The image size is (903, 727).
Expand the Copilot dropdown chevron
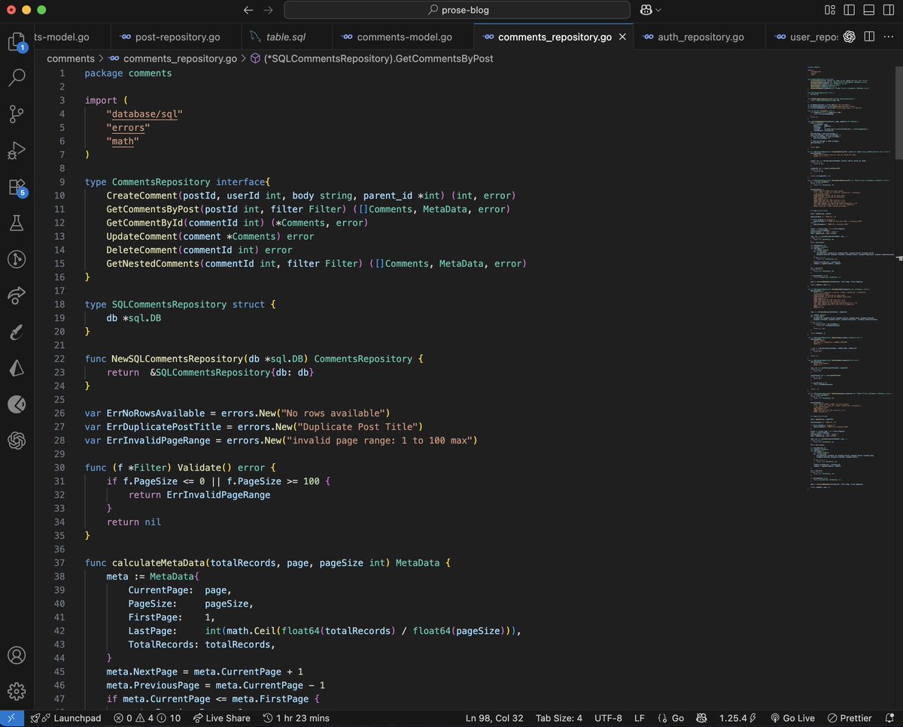(x=659, y=11)
